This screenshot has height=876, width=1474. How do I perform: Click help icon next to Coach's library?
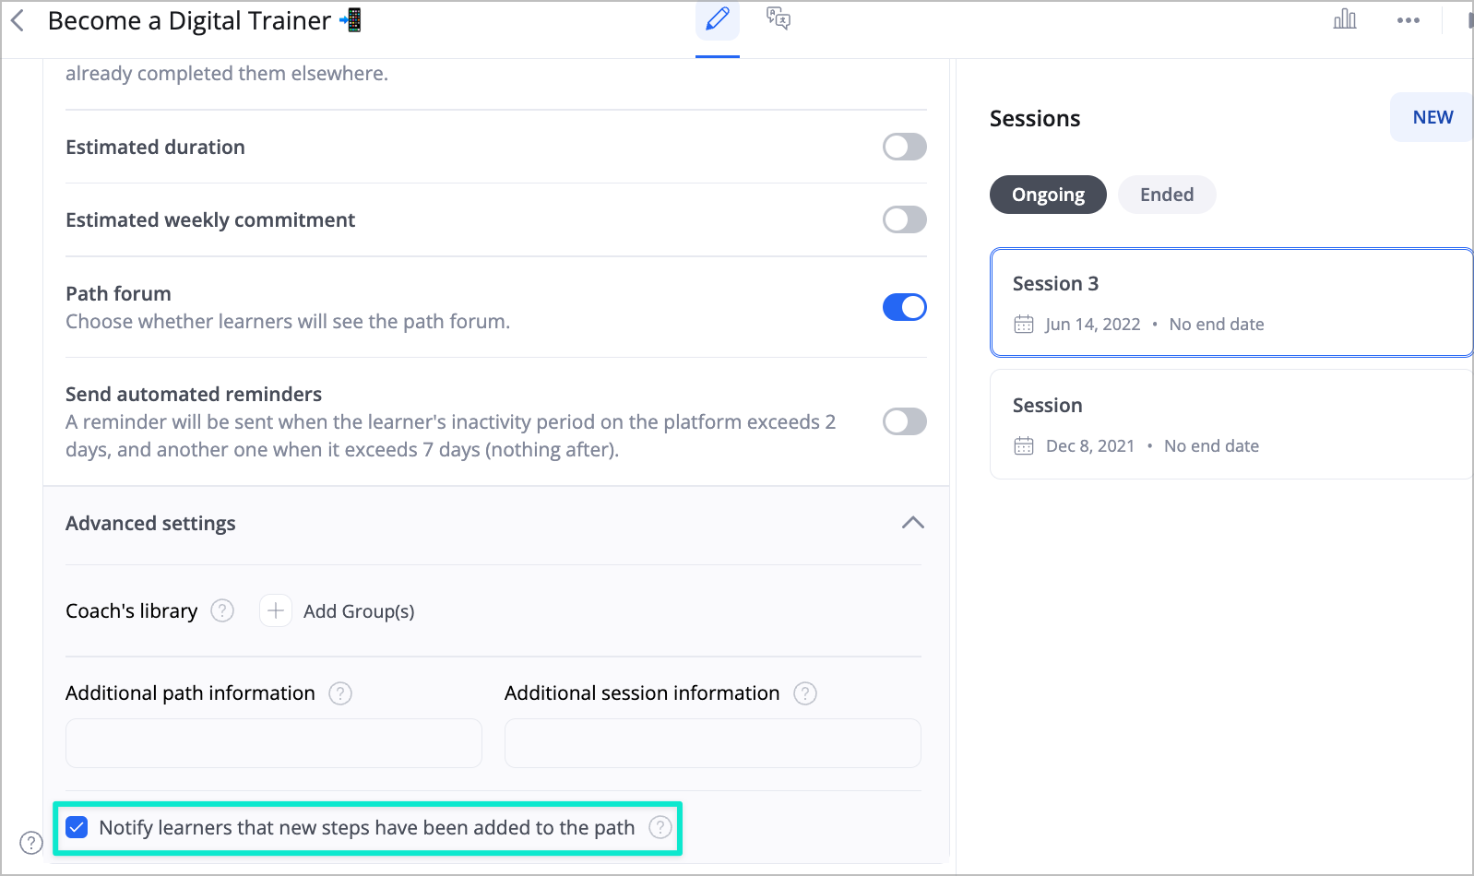click(x=222, y=610)
